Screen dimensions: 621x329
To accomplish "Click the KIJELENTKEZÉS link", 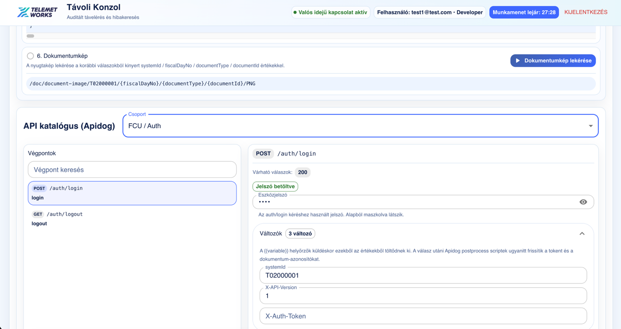I will pyautogui.click(x=586, y=12).
